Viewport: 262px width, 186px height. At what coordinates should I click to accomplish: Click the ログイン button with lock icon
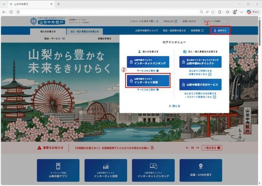pyautogui.click(x=221, y=31)
